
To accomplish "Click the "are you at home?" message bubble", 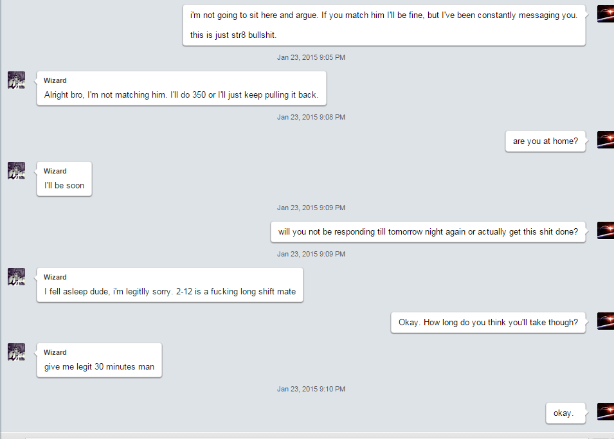I will click(545, 141).
